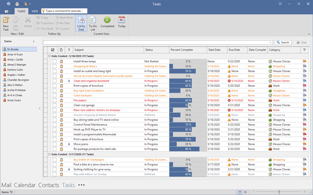Open the search box dropdown arrow
Screen dimensions: 313x195
(271, 43)
